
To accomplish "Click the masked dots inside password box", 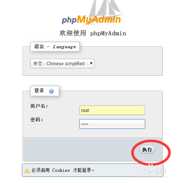I will click(x=85, y=124).
